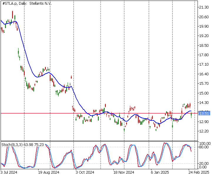214x176 pixels.
Task: Click the 15.70 price axis label
Action: [204, 84]
